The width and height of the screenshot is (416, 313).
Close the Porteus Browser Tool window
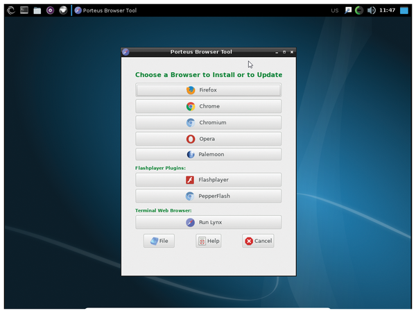click(x=292, y=52)
